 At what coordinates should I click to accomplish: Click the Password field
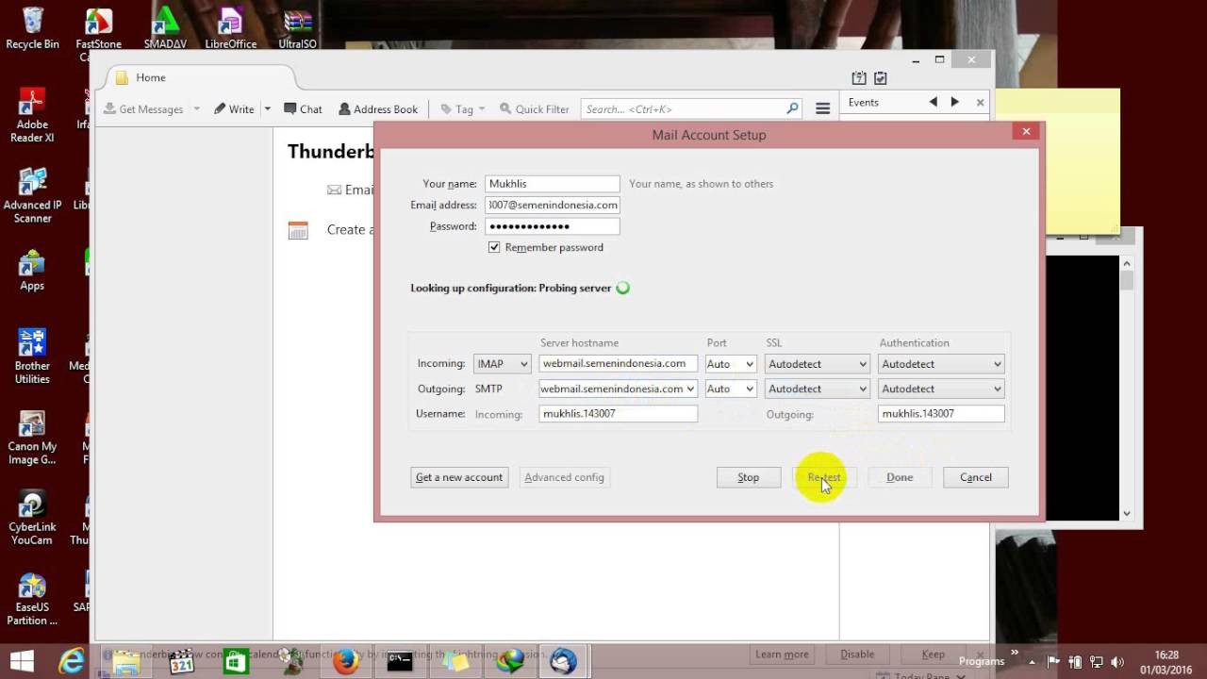click(x=553, y=226)
